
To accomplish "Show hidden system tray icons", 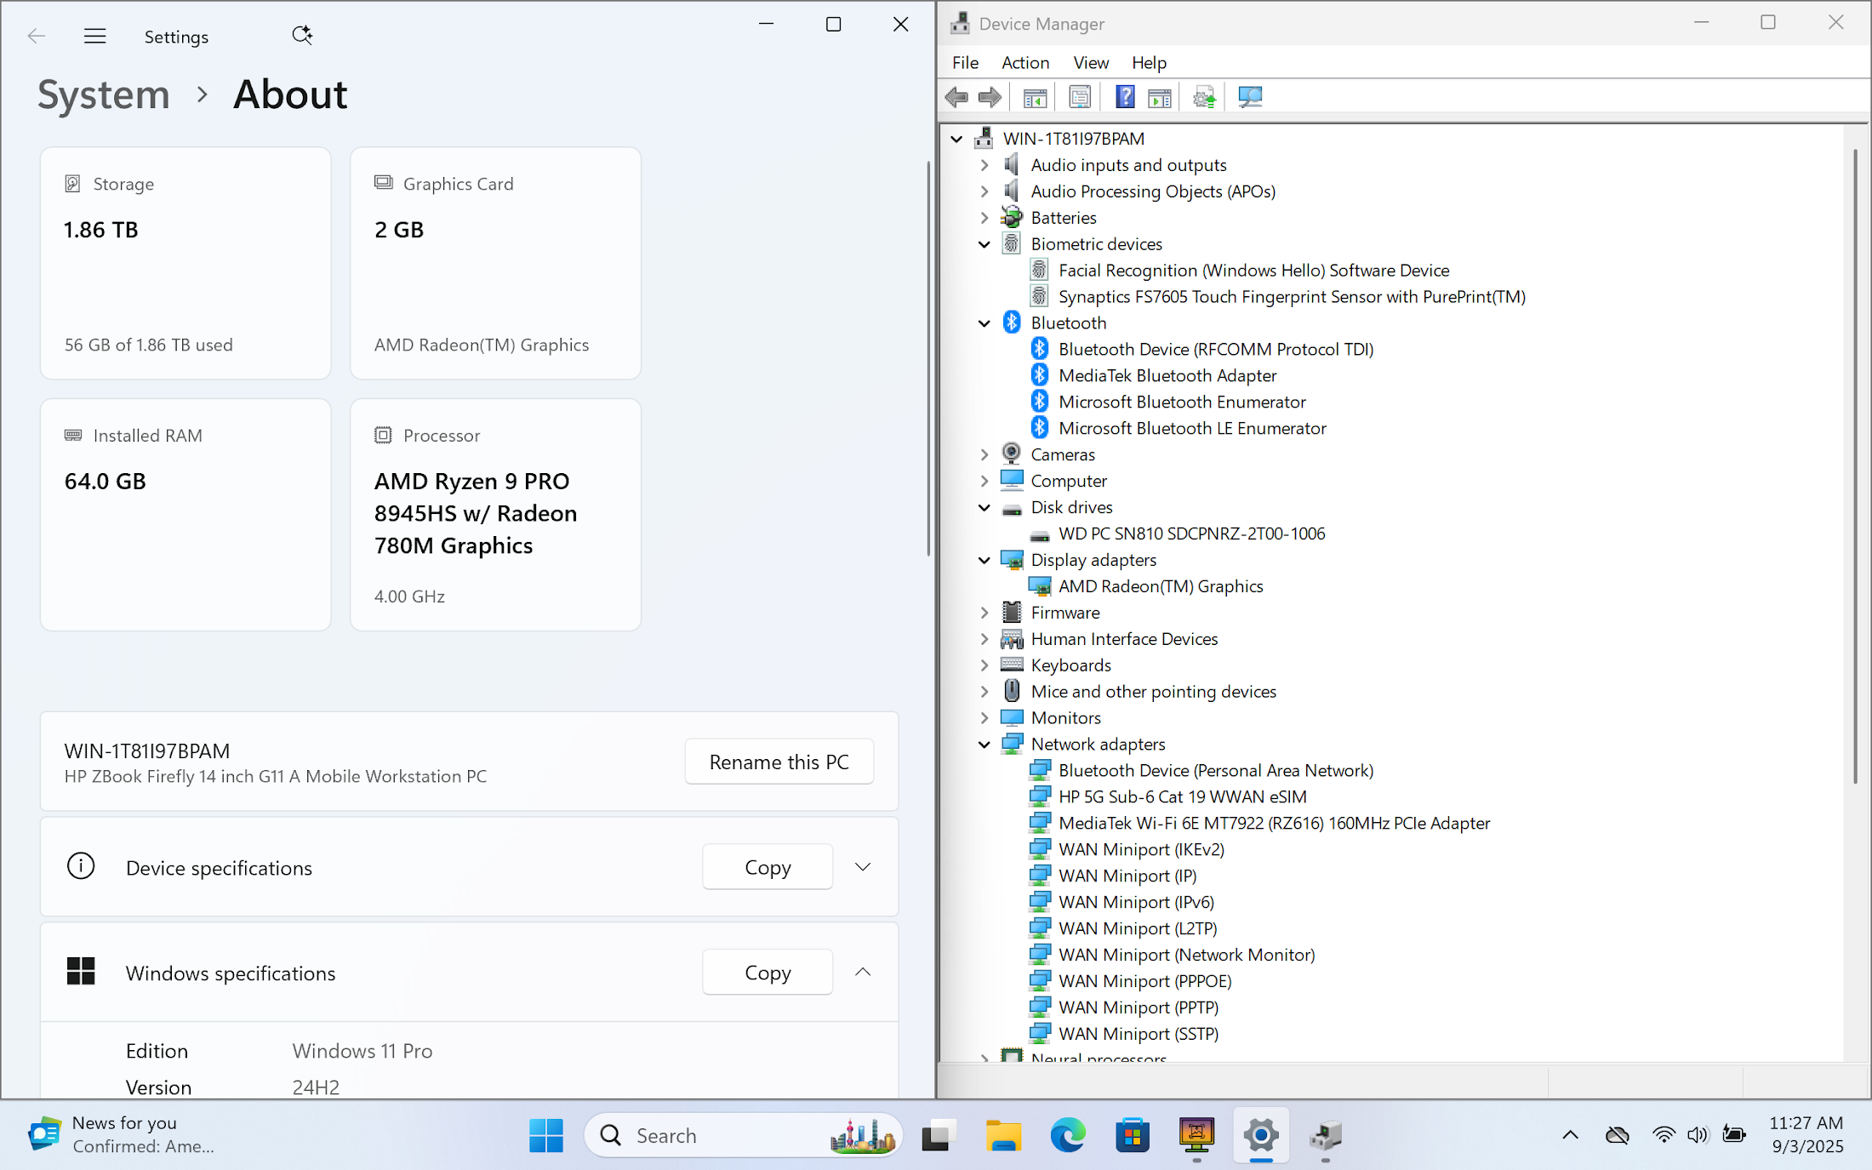I will 1570,1135.
